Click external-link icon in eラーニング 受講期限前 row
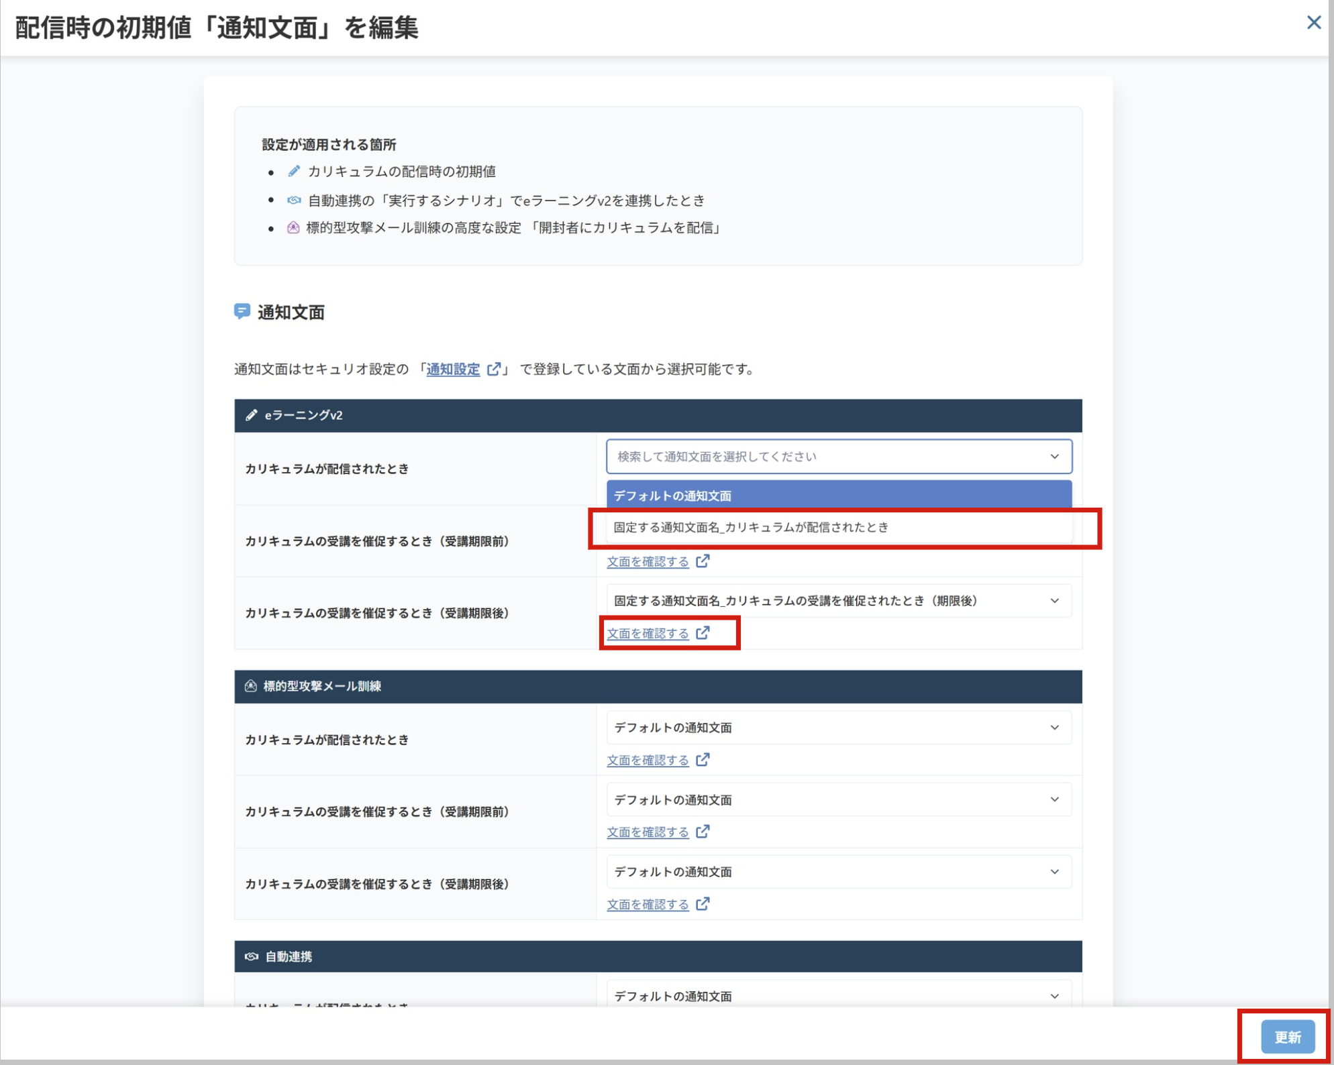Image resolution: width=1334 pixels, height=1065 pixels. 703,561
